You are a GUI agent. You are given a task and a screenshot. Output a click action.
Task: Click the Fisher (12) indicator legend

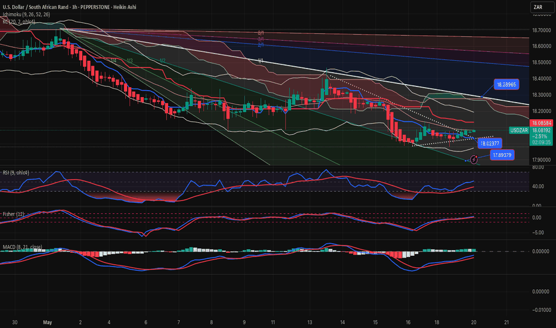pos(14,214)
